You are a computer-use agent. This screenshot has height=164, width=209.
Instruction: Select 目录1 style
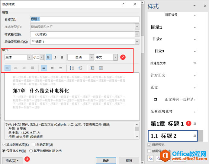[173, 27]
